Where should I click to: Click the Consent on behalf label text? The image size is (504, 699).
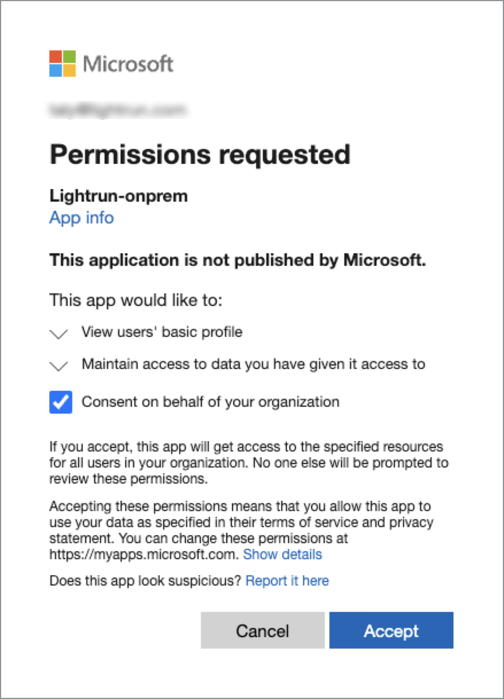coord(210,402)
